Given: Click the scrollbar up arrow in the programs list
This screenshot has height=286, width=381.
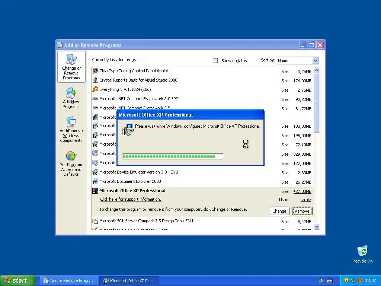Looking at the screenshot, I should [x=317, y=70].
